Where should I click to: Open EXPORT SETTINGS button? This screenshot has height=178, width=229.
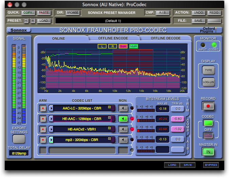click(19, 139)
